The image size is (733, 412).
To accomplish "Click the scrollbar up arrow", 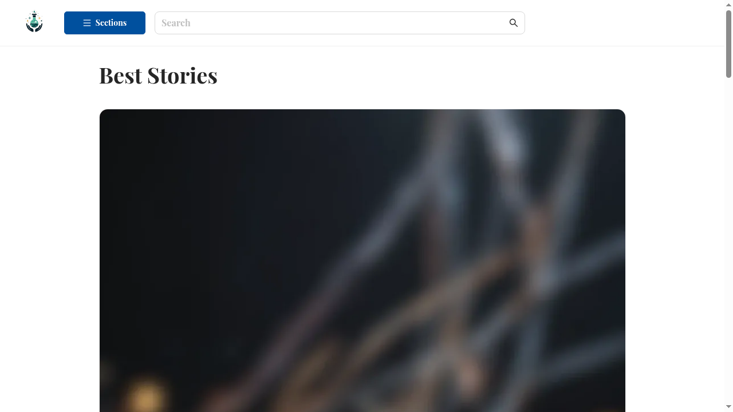I will 728,5.
